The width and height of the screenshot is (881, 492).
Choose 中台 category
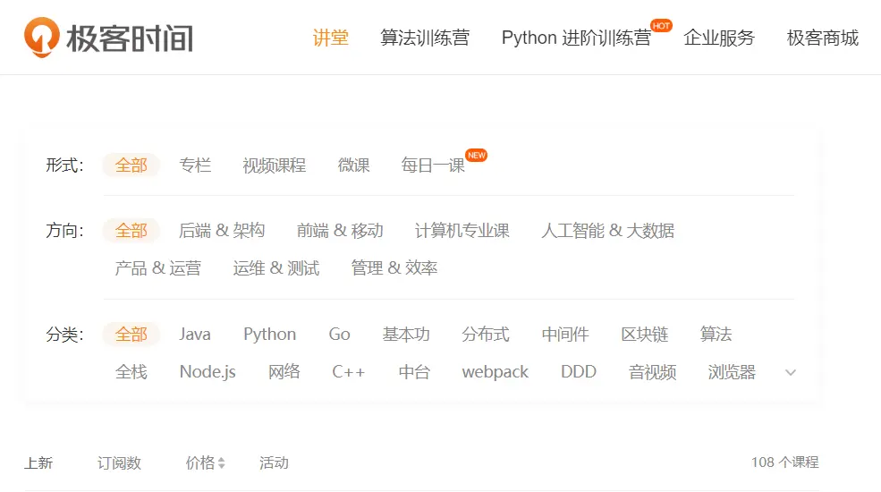(414, 372)
